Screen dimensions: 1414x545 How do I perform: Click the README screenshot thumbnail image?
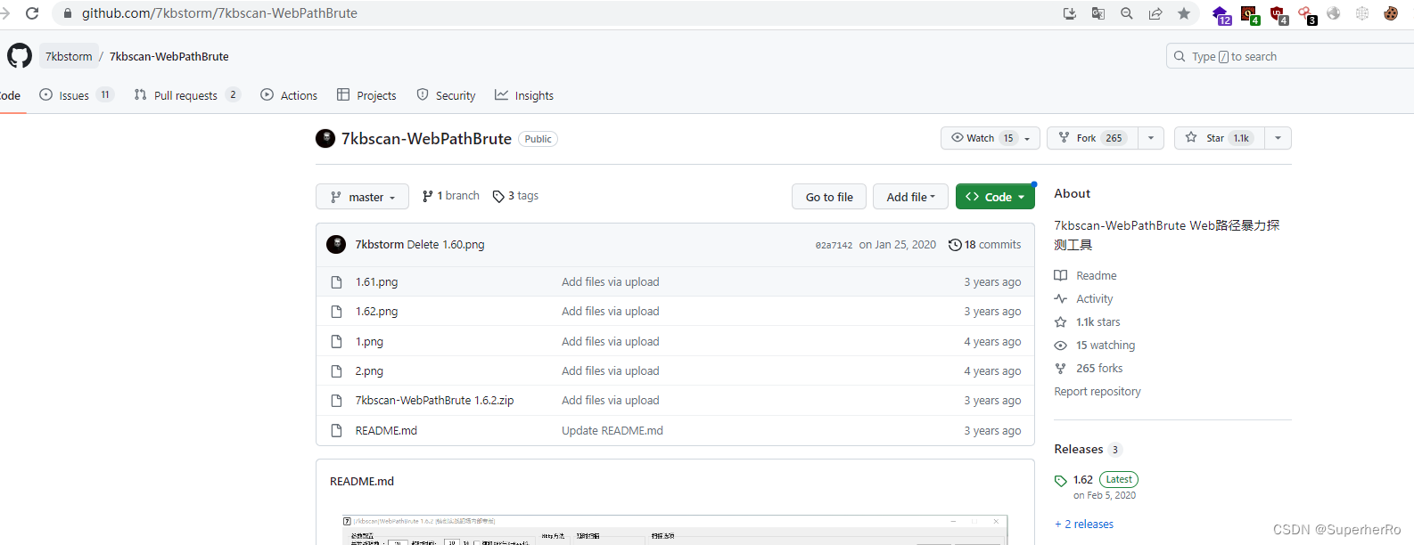pyautogui.click(x=675, y=530)
